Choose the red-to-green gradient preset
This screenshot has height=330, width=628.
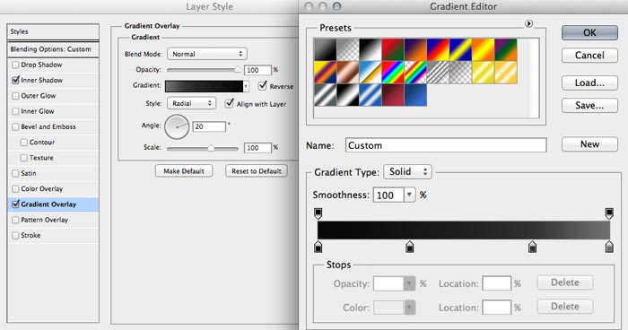point(393,49)
